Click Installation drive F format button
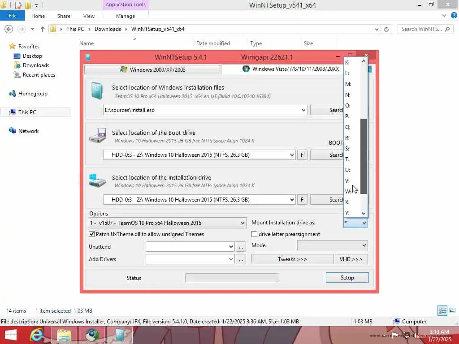The image size is (459, 344). [x=302, y=200]
